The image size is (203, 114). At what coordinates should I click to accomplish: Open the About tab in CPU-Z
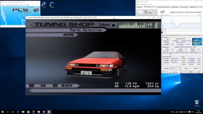click(x=199, y=35)
